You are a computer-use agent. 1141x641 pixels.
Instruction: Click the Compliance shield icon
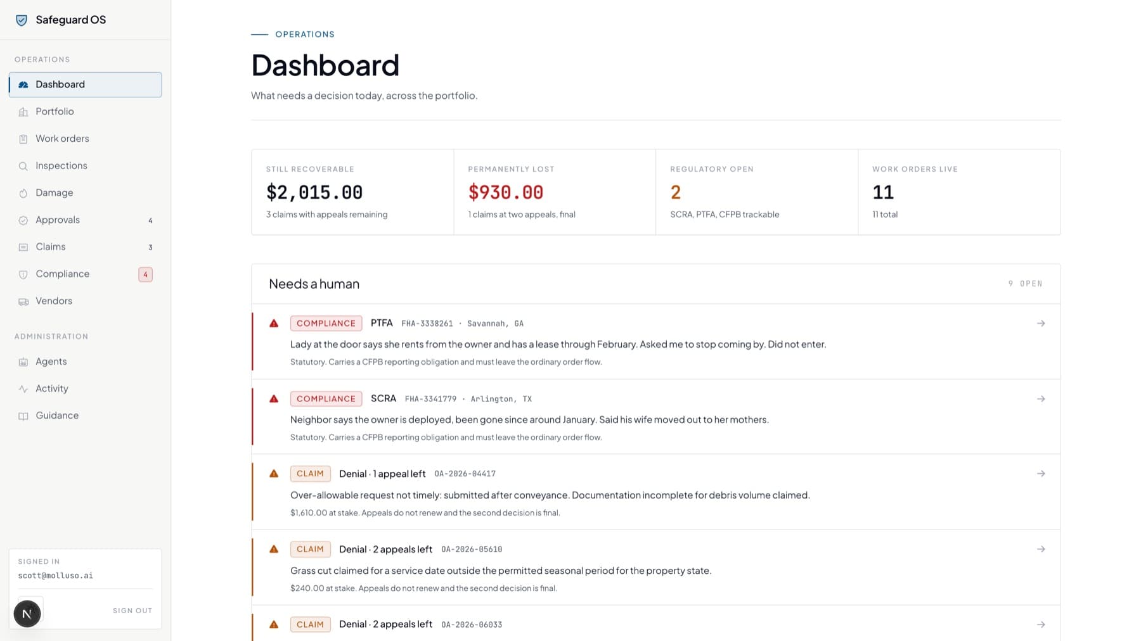(x=23, y=274)
